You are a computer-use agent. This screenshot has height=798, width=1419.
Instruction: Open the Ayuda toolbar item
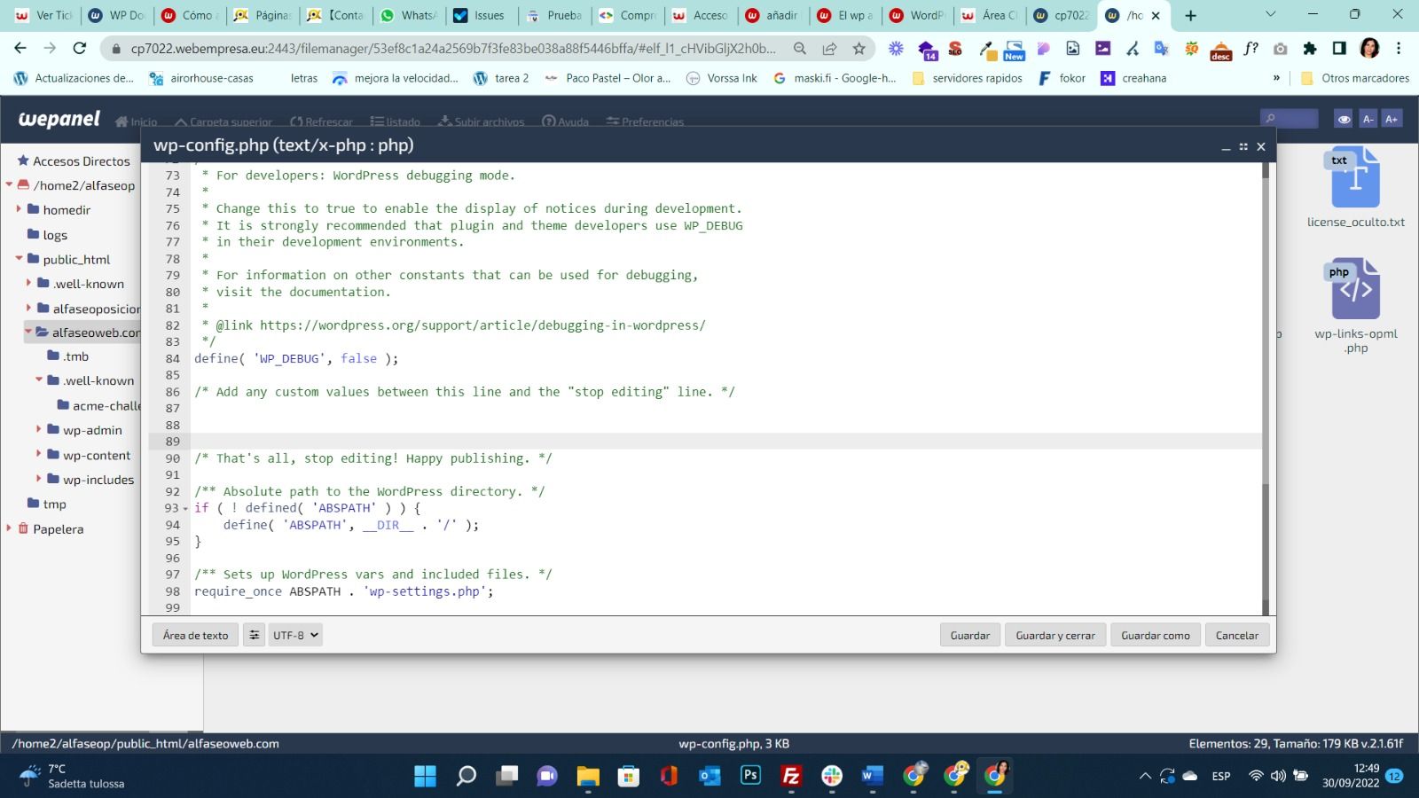pyautogui.click(x=565, y=121)
